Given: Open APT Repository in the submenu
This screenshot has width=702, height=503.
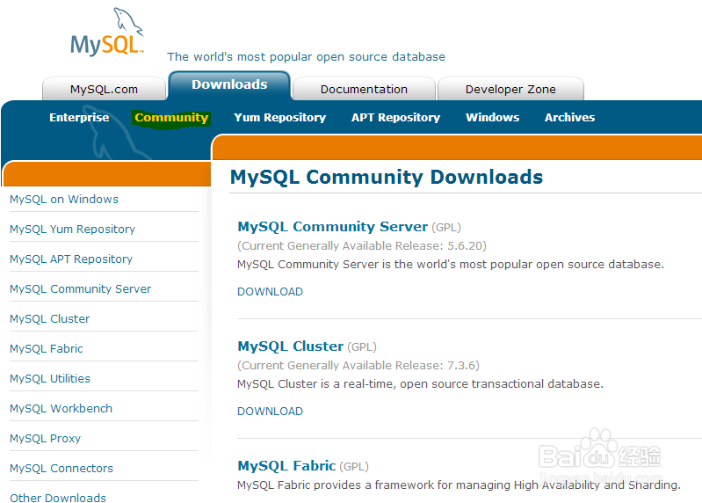Looking at the screenshot, I should pyautogui.click(x=395, y=117).
